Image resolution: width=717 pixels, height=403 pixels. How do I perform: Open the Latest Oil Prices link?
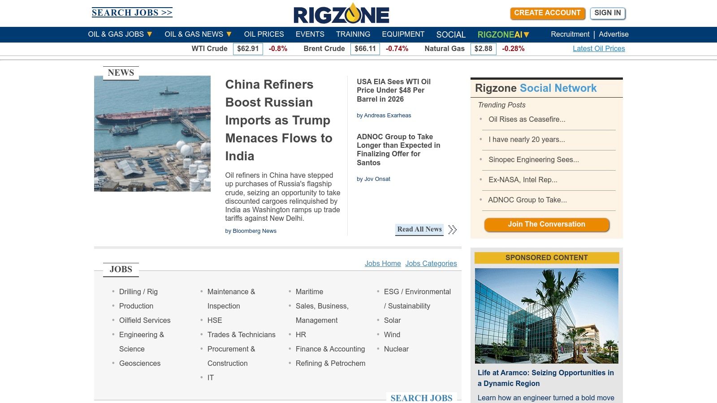(599, 49)
